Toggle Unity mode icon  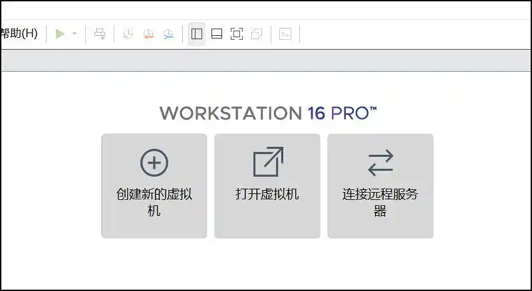pyautogui.click(x=257, y=34)
